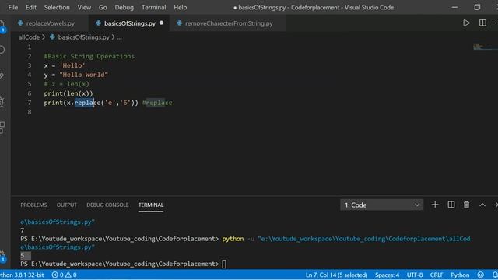Open the Go menu
The height and width of the screenshot is (280, 498).
103,7
